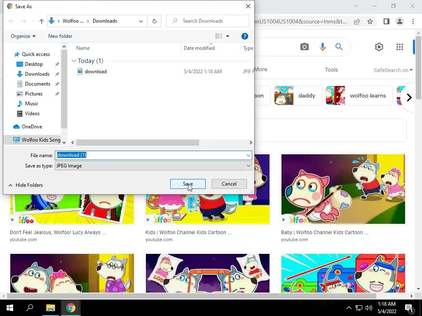This screenshot has height=316, width=422.
Task: Select OneDrive in navigation pane
Action: coord(32,127)
